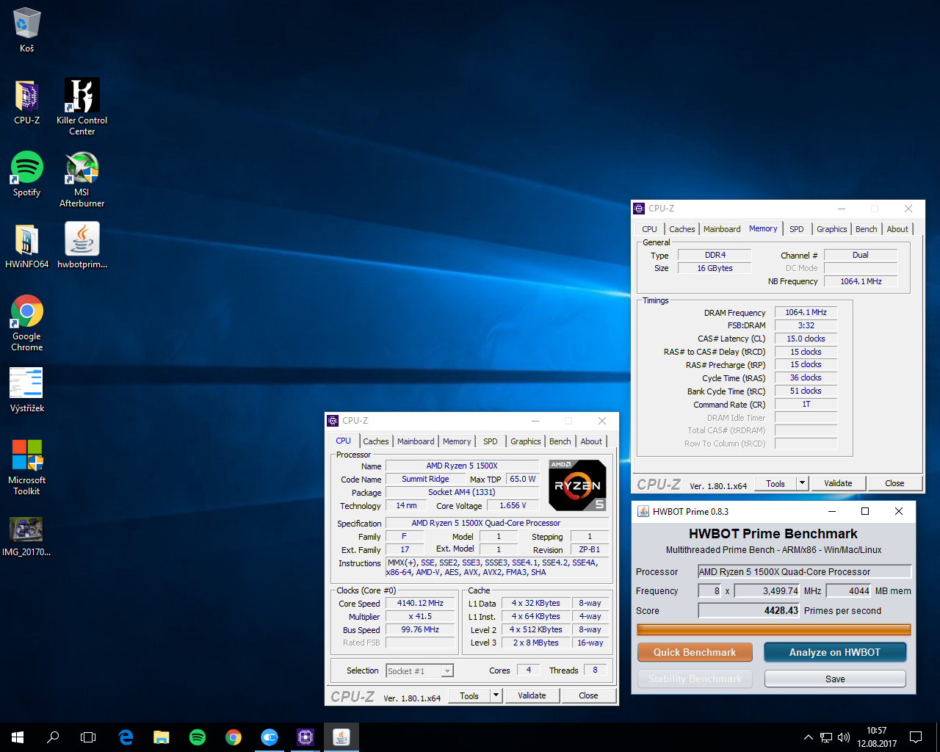Open the HWiNFO64 desktop shortcut
Viewport: 940px width, 752px height.
[26, 245]
